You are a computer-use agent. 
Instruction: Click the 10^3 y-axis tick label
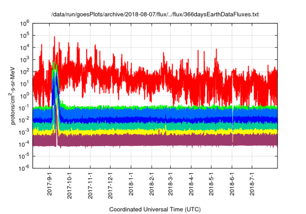tap(24, 60)
